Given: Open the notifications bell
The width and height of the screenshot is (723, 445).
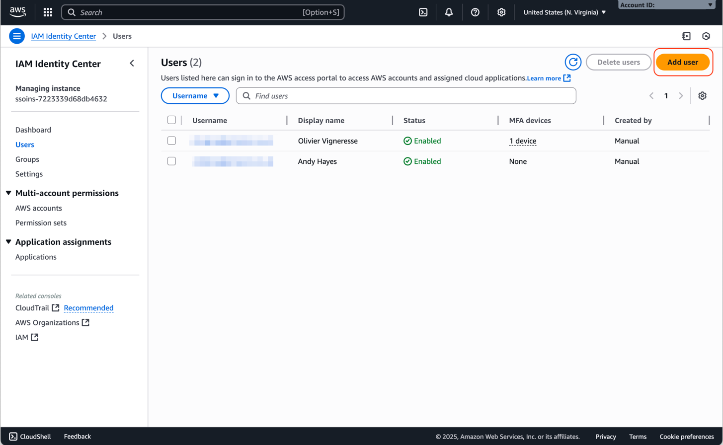Looking at the screenshot, I should (x=449, y=12).
